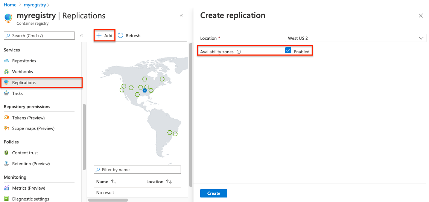Click the Content trust shield icon
Viewport: 429px width, 202px height.
pyautogui.click(x=6, y=153)
